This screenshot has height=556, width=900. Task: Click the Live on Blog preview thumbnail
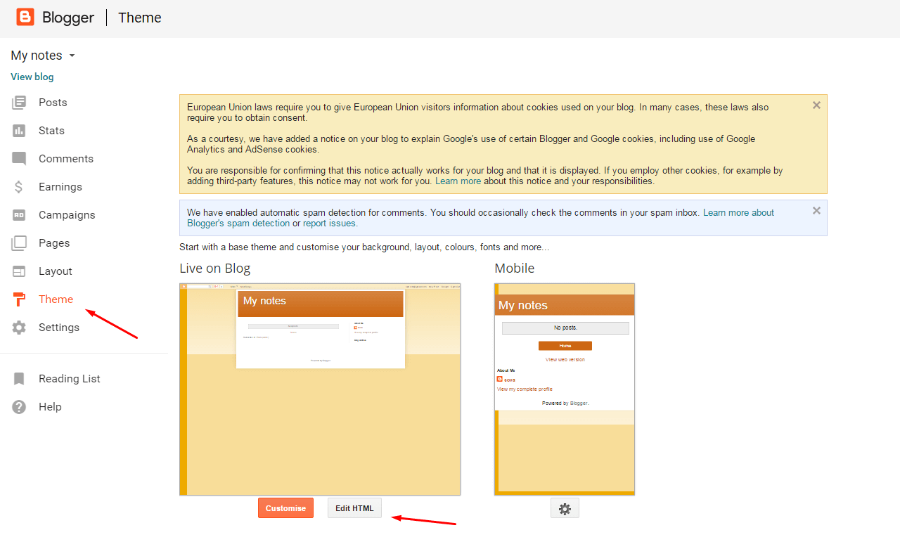click(x=320, y=389)
